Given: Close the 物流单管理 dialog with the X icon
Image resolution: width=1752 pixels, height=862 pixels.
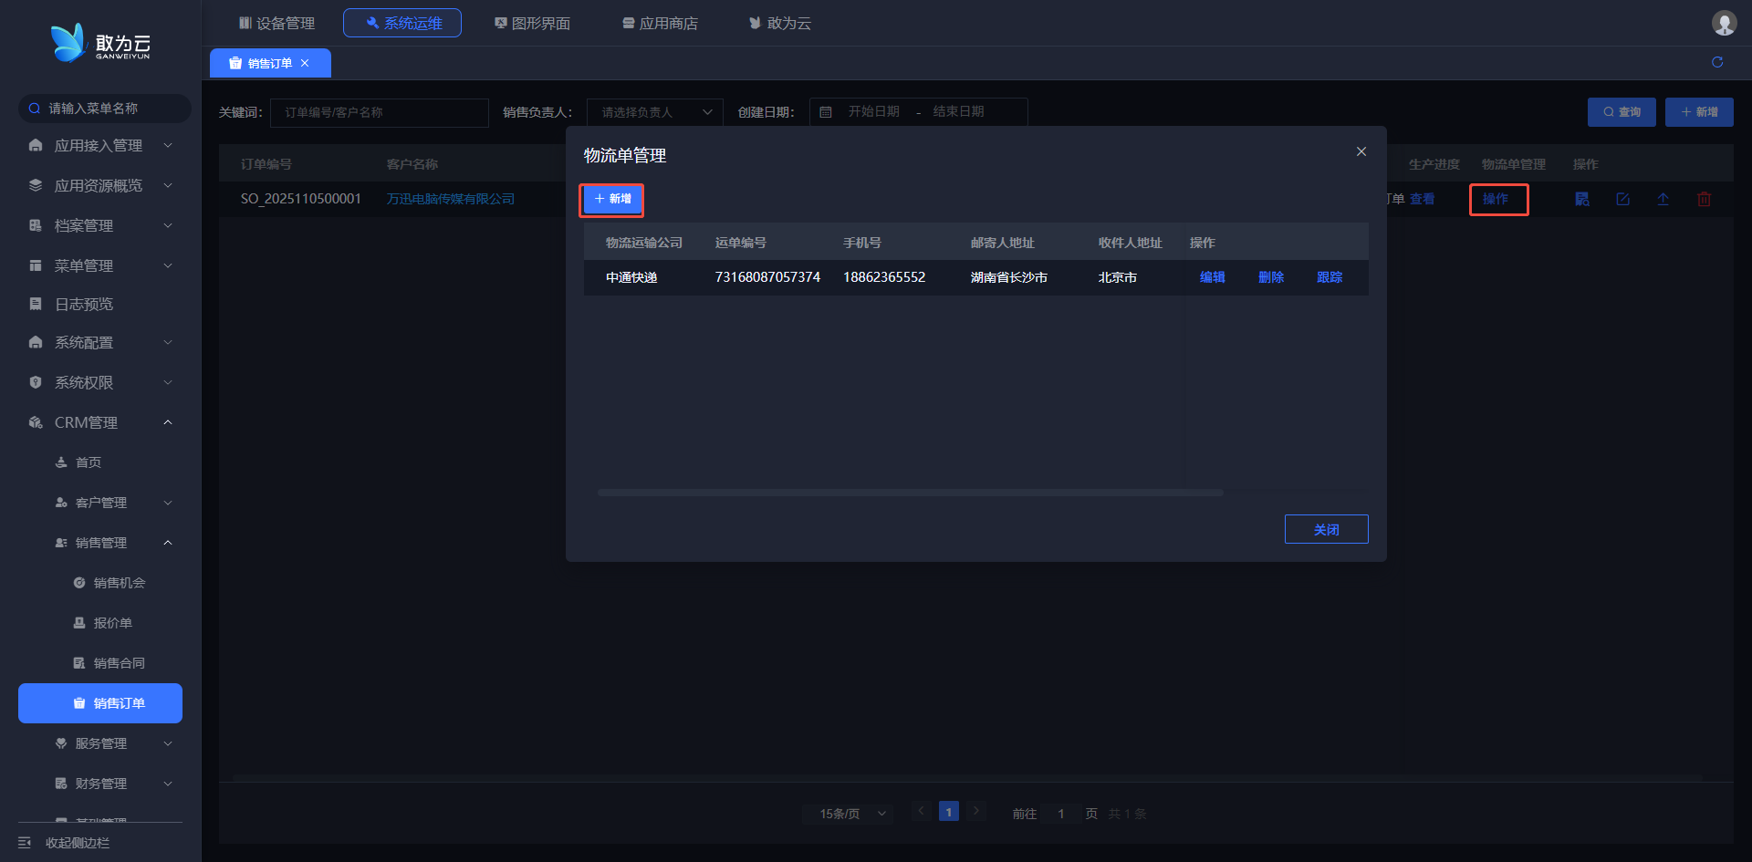Looking at the screenshot, I should click(1361, 151).
